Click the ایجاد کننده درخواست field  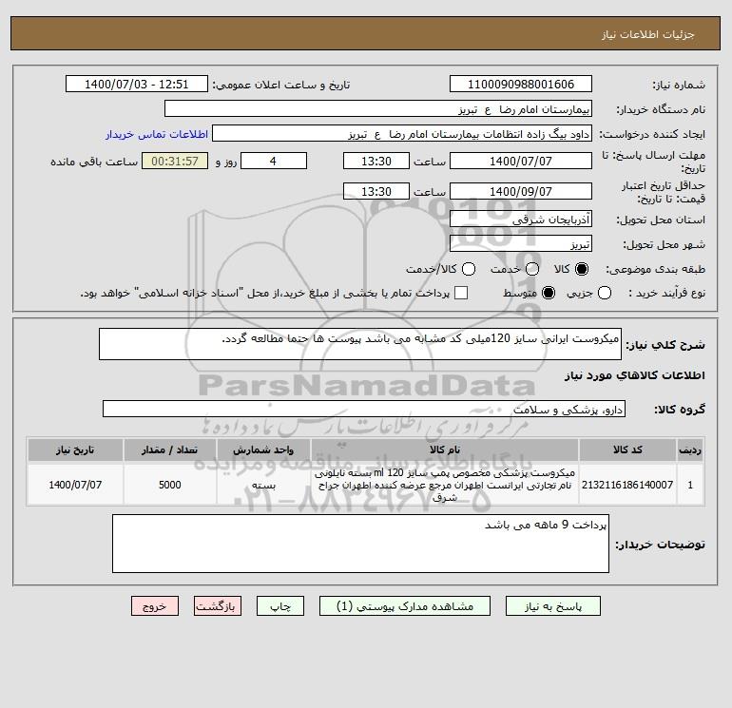tap(402, 133)
